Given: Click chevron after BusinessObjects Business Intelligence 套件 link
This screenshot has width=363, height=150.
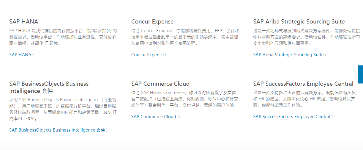Looking at the screenshot, I should click(x=107, y=130).
